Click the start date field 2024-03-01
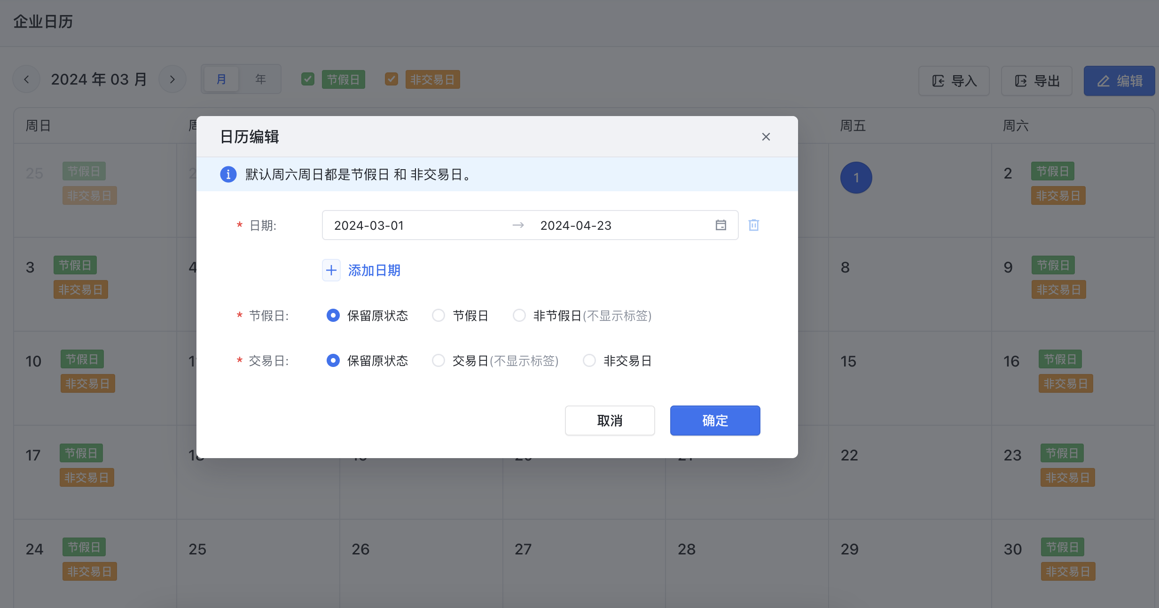The width and height of the screenshot is (1159, 608). pyautogui.click(x=369, y=226)
